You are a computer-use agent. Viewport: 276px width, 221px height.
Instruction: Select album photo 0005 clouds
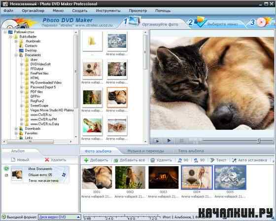pyautogui.click(x=230, y=178)
